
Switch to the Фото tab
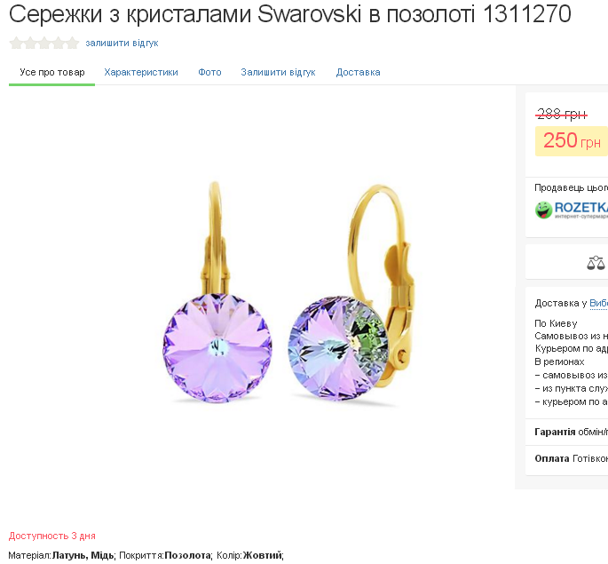coord(209,72)
